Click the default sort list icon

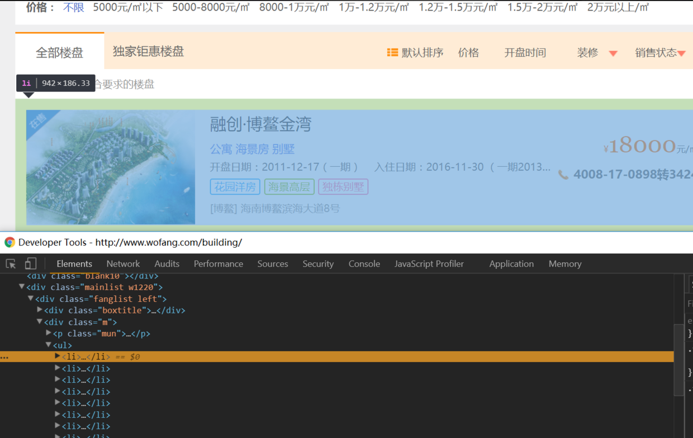[392, 52]
